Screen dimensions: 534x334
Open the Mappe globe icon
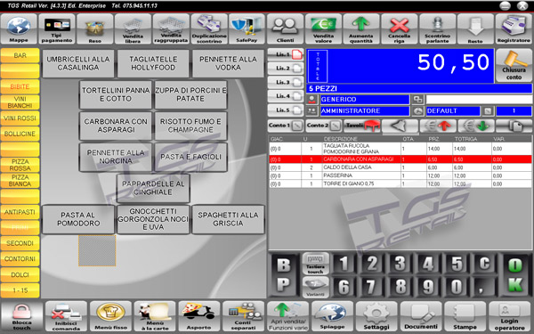(19, 29)
